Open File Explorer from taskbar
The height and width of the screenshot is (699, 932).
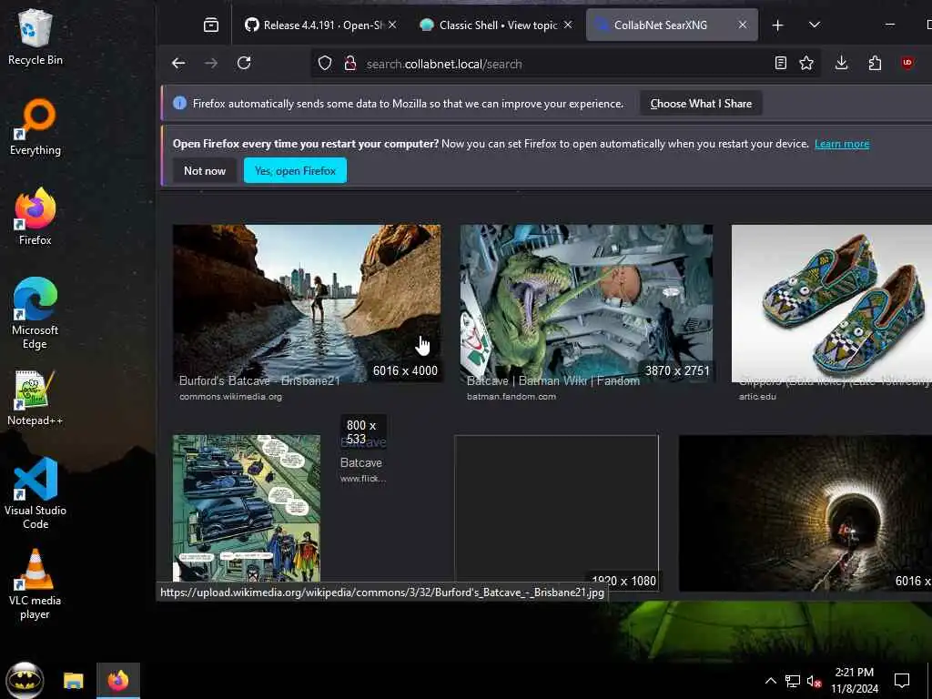point(74,681)
